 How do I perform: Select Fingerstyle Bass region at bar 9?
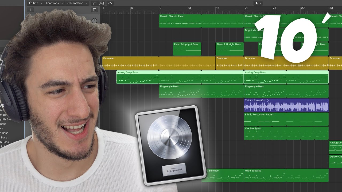click(x=201, y=91)
